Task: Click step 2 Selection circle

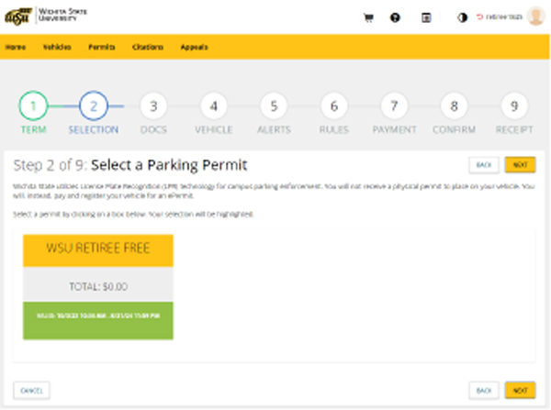Action: [94, 105]
